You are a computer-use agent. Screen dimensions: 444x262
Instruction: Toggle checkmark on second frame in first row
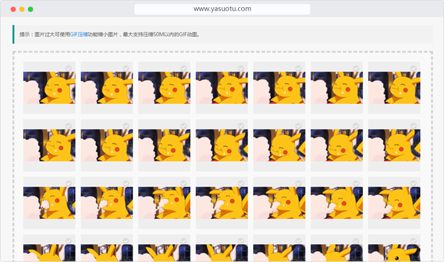pyautogui.click(x=126, y=68)
